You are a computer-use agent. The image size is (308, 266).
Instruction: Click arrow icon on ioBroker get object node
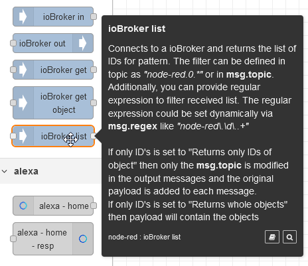[x=23, y=103]
